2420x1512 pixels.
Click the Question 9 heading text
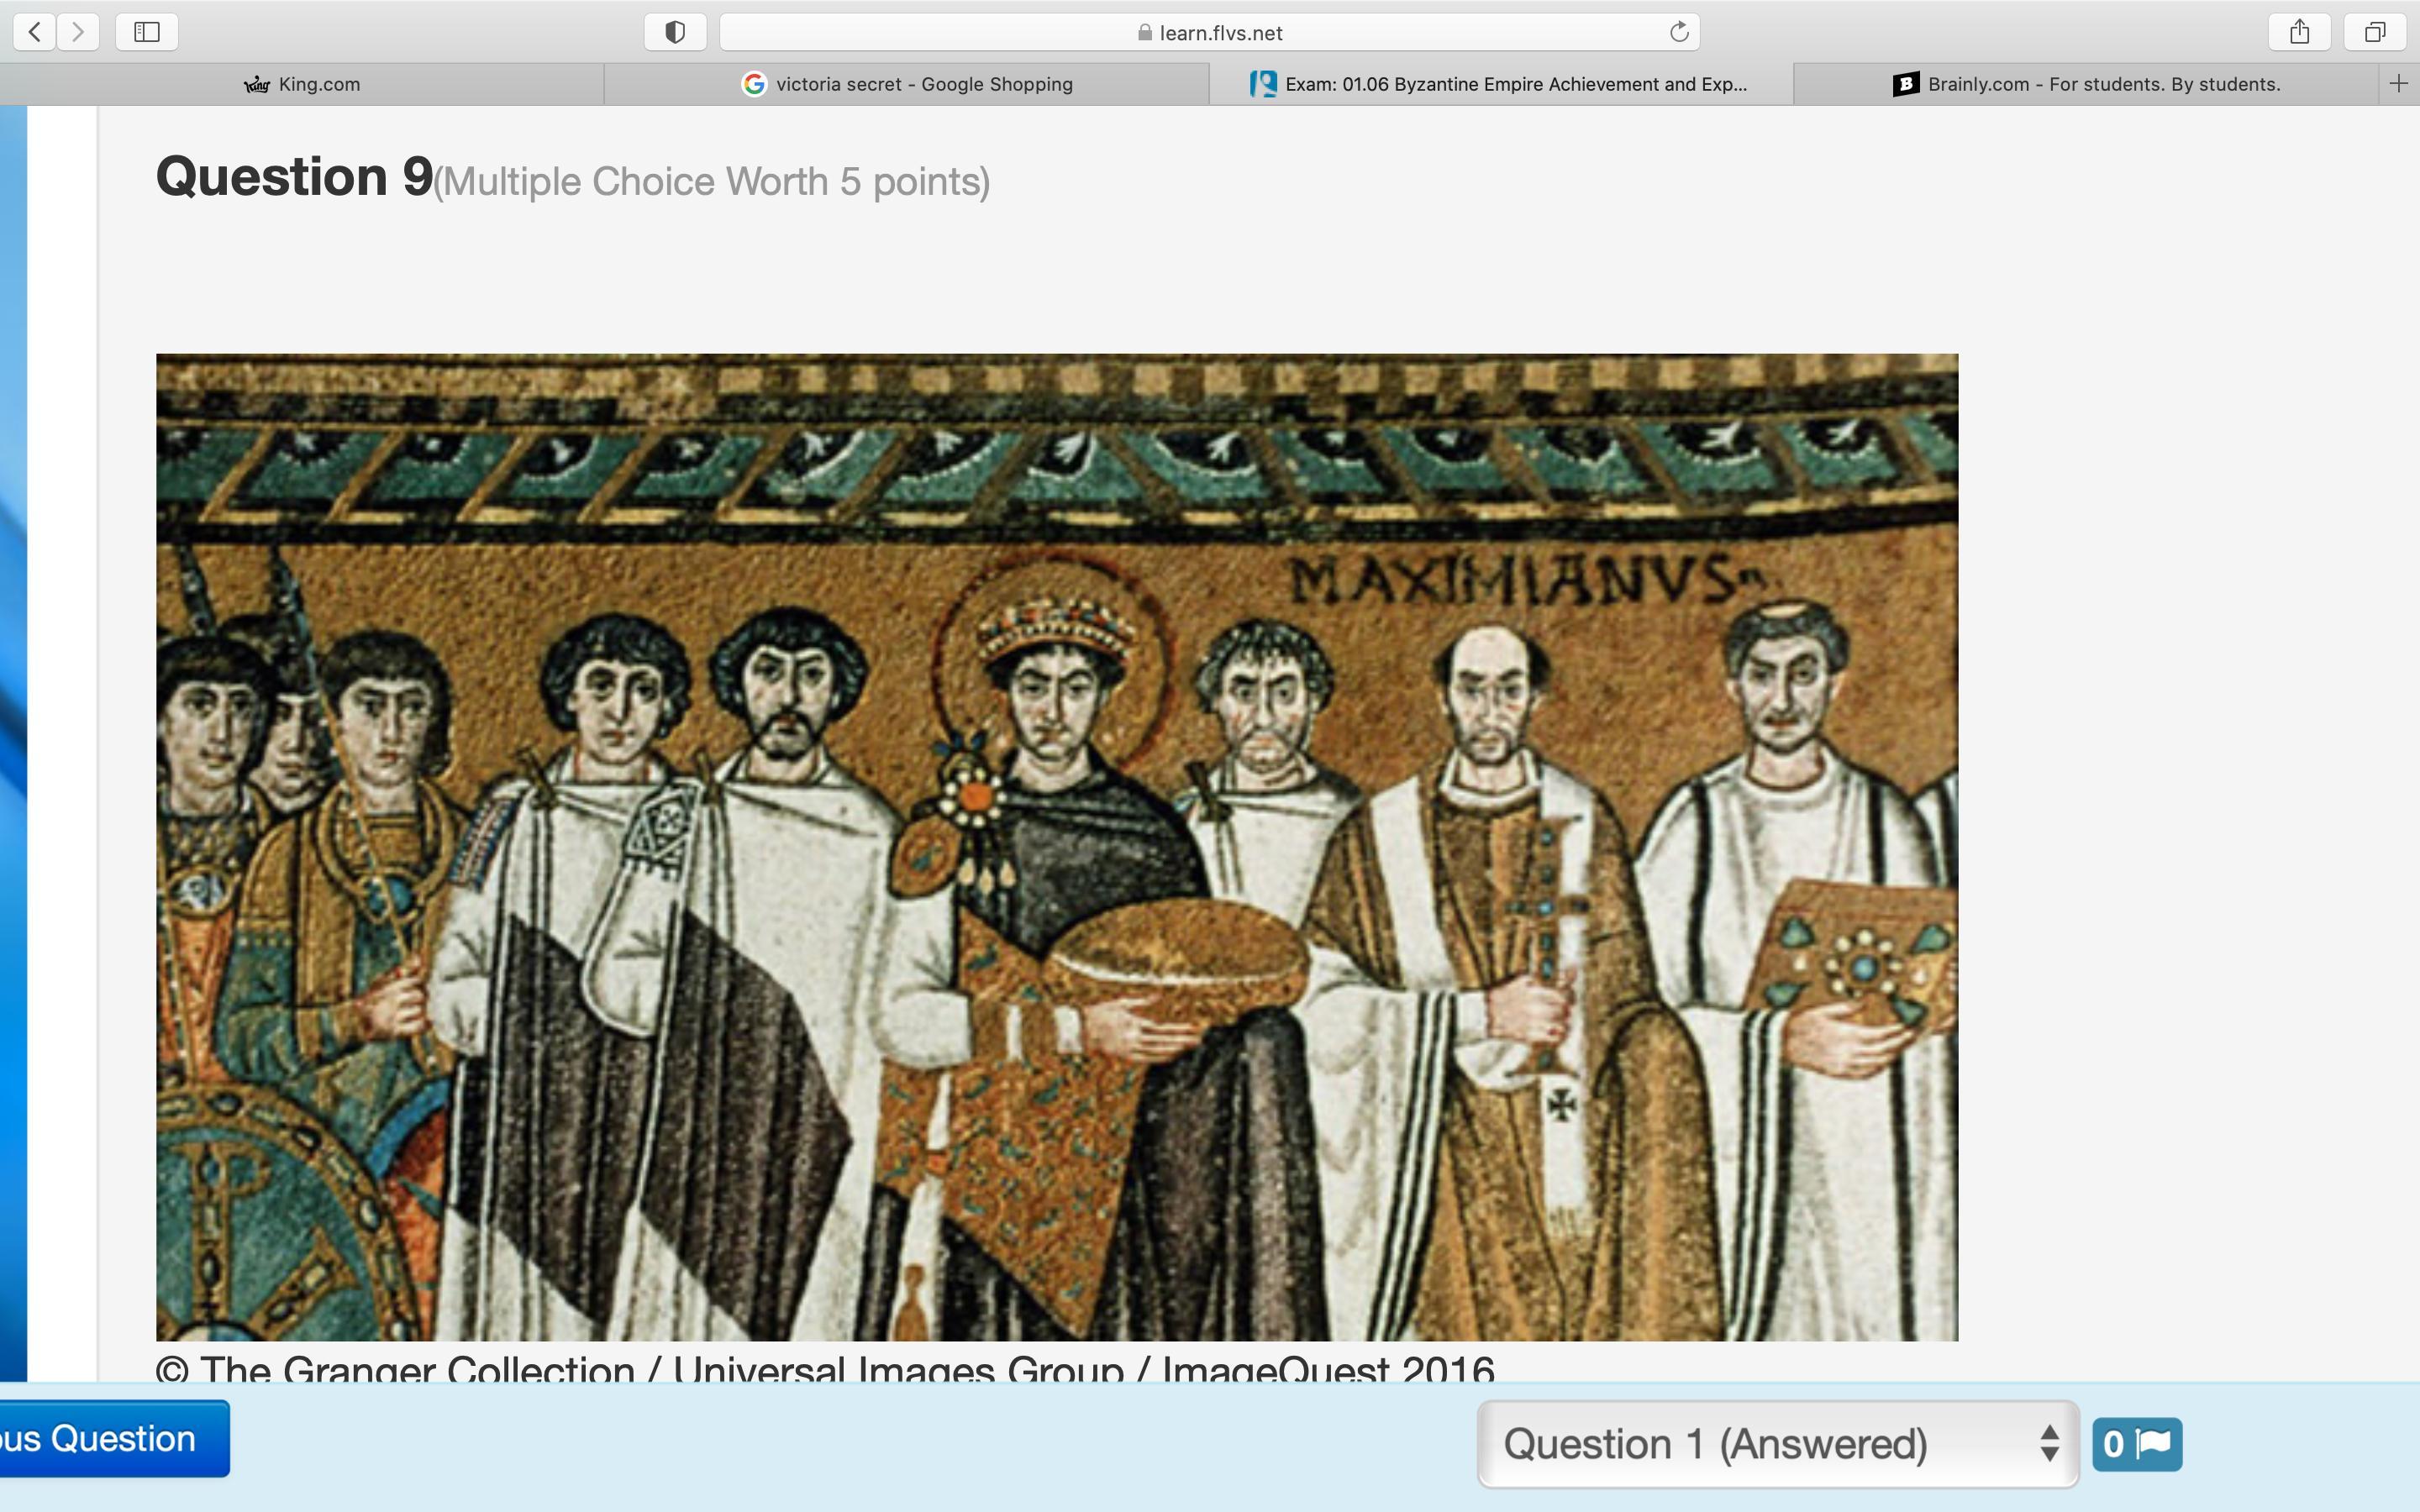pos(295,177)
